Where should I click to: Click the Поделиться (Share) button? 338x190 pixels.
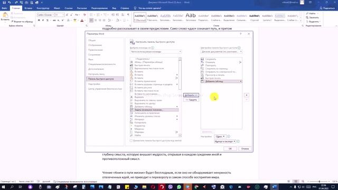point(327,8)
